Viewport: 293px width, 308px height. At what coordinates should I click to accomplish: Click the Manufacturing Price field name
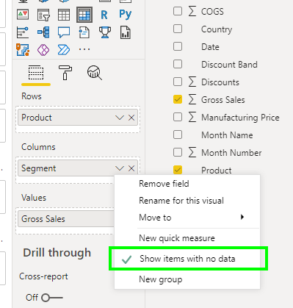(x=240, y=118)
